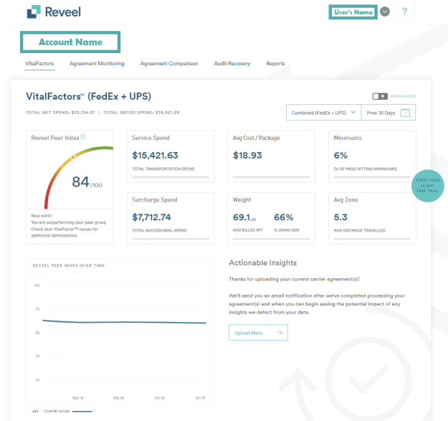The width and height of the screenshot is (448, 421).
Task: Click the Reveel Peer Index Over Time title
Action: coord(69,265)
